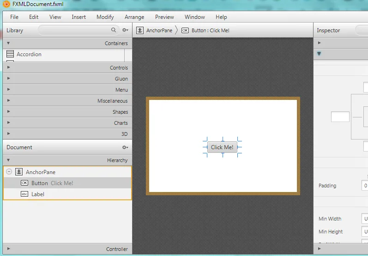Expand the Controls library section
This screenshot has height=256, width=368.
click(8, 68)
